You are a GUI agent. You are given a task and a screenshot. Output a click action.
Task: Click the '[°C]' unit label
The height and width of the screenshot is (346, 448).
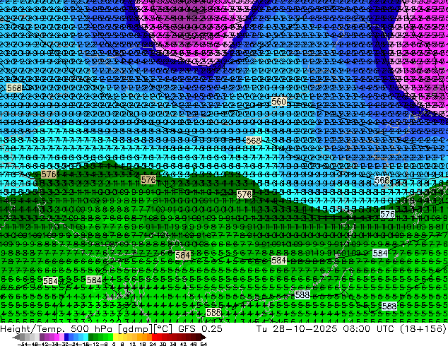click(163, 329)
